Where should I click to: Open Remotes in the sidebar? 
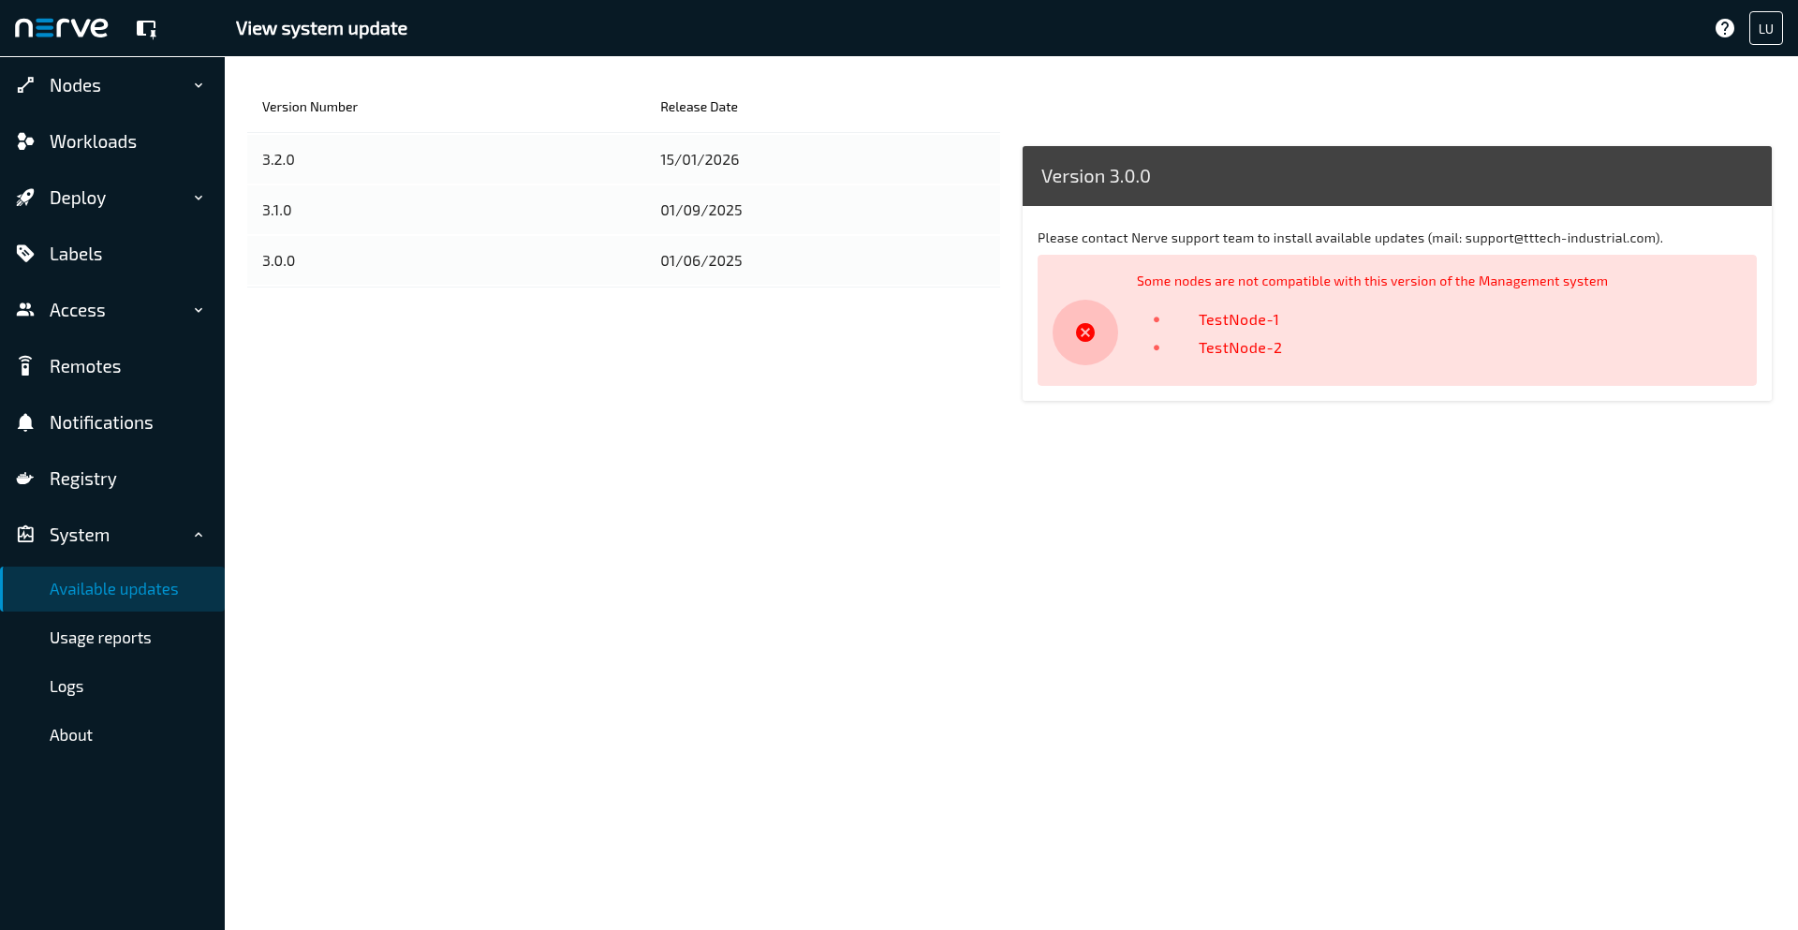pos(112,366)
